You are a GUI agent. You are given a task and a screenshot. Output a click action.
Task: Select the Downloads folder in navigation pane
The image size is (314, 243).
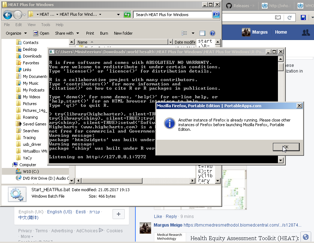32,56
